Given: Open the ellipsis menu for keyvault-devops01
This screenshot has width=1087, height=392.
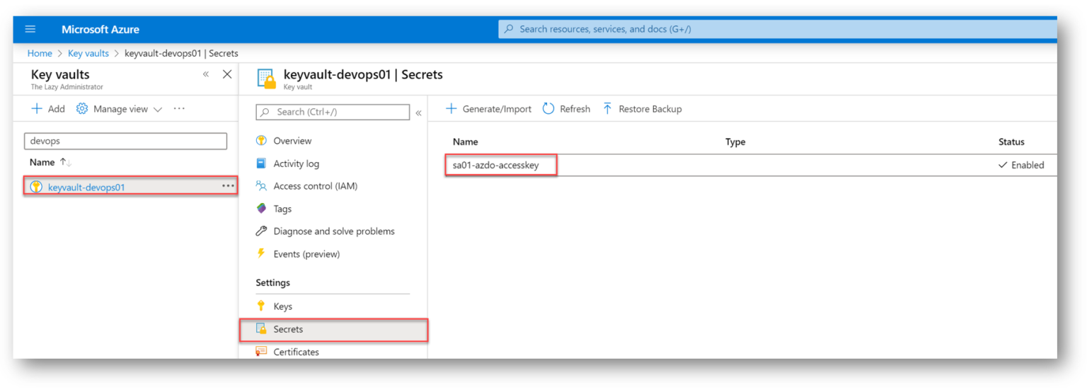Looking at the screenshot, I should tap(228, 186).
